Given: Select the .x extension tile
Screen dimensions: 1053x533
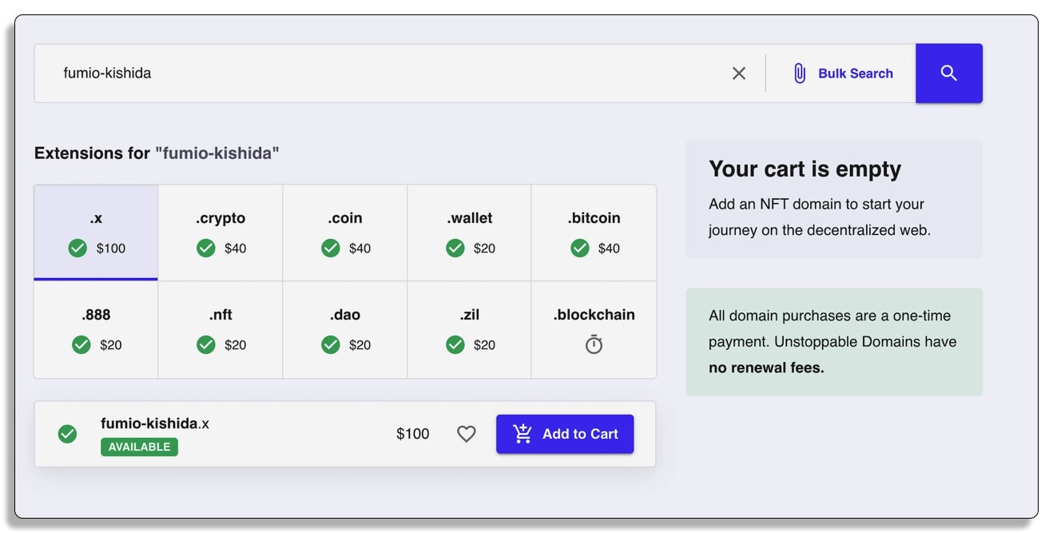Looking at the screenshot, I should pyautogui.click(x=96, y=233).
